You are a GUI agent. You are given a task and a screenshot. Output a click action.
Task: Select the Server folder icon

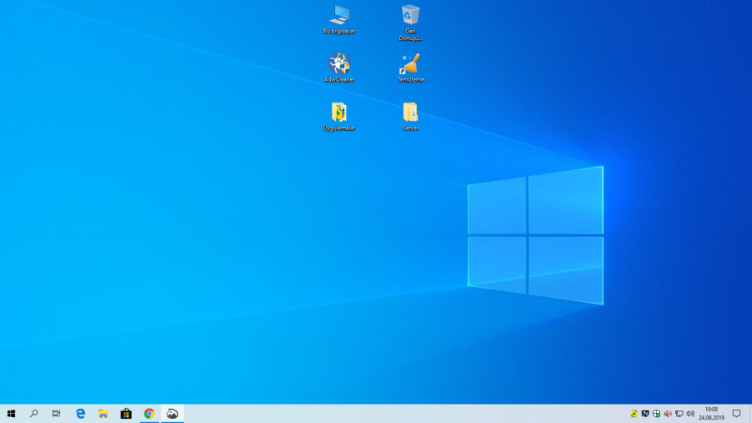pos(410,117)
